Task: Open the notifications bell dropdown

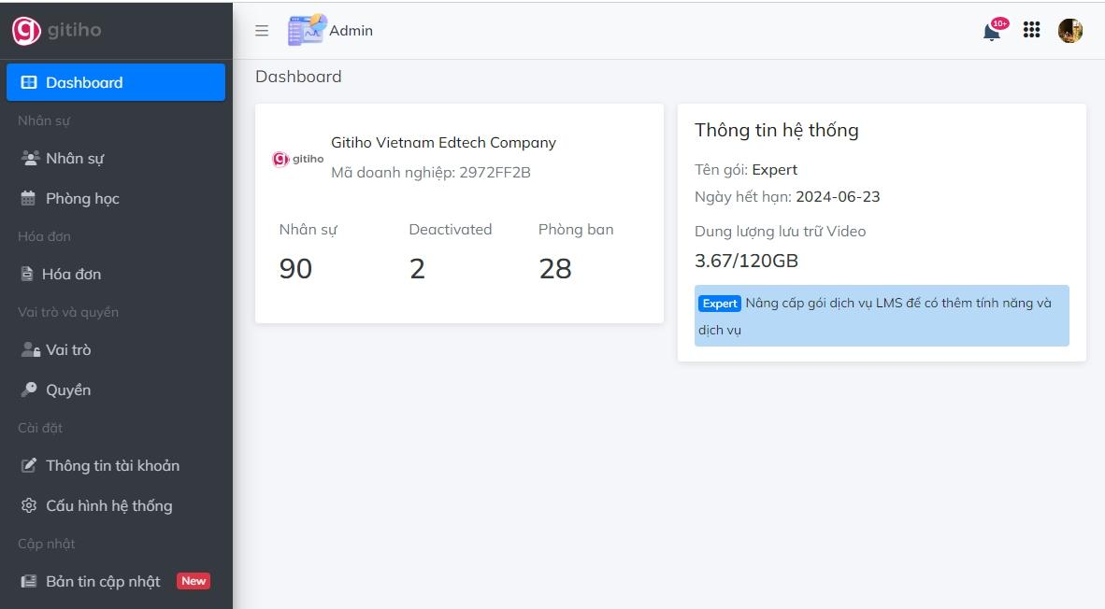Action: click(x=990, y=31)
